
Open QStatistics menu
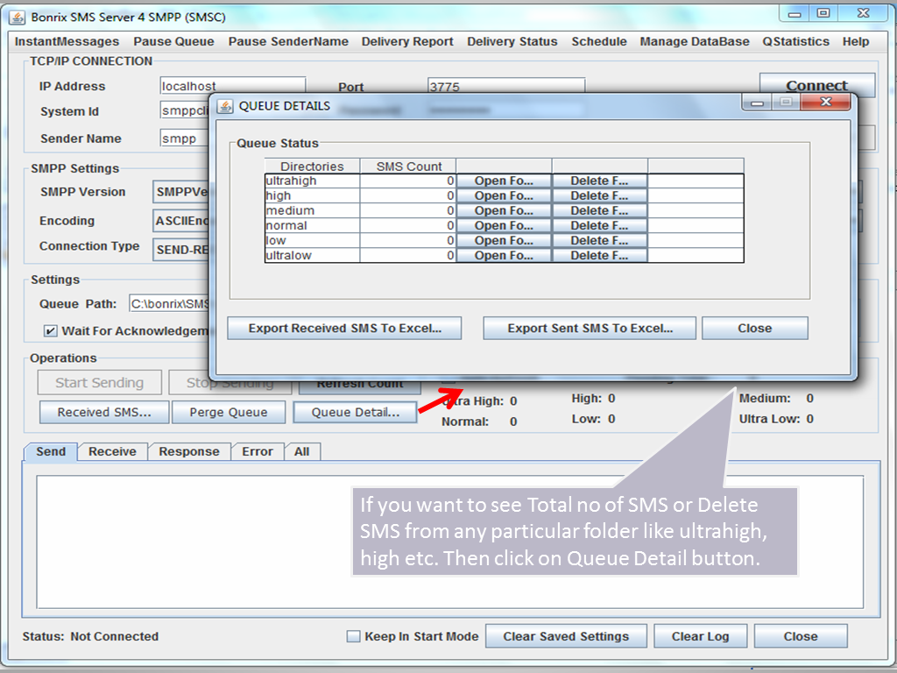point(795,41)
